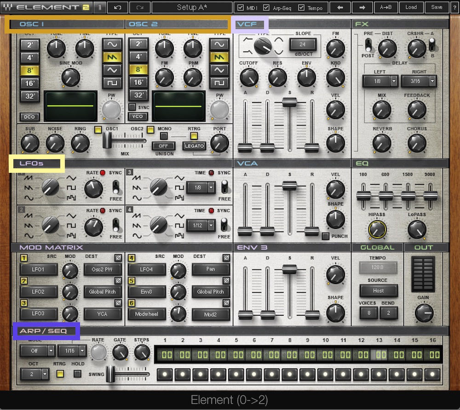Click the EQ 100 band slider
460x410 pixels.
[x=363, y=195]
